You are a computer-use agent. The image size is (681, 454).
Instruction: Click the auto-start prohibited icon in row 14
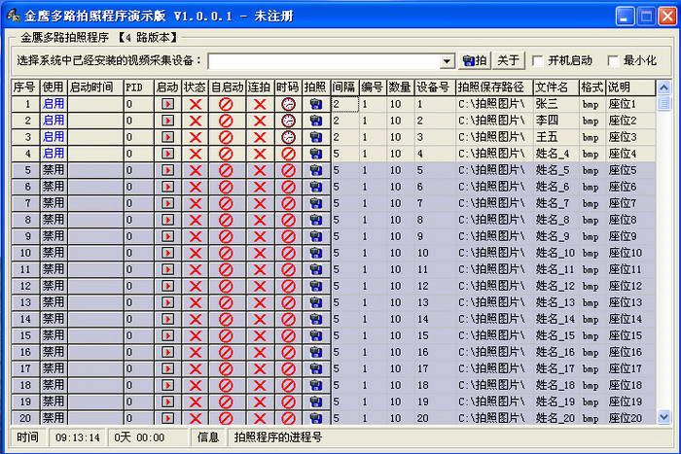click(x=226, y=319)
